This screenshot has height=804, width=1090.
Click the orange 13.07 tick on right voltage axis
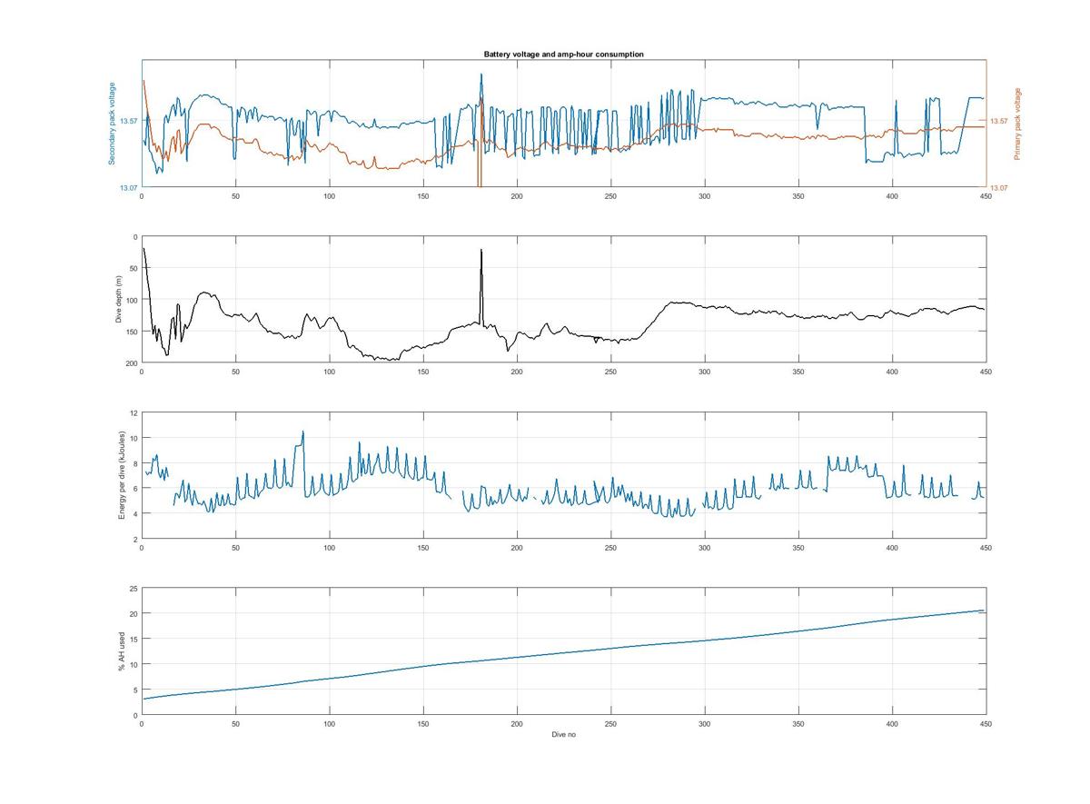click(999, 188)
